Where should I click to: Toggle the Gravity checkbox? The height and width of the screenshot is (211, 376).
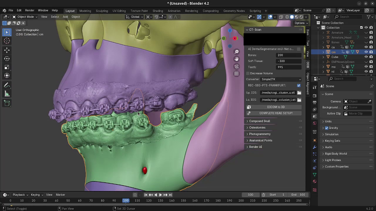[x=327, y=128]
